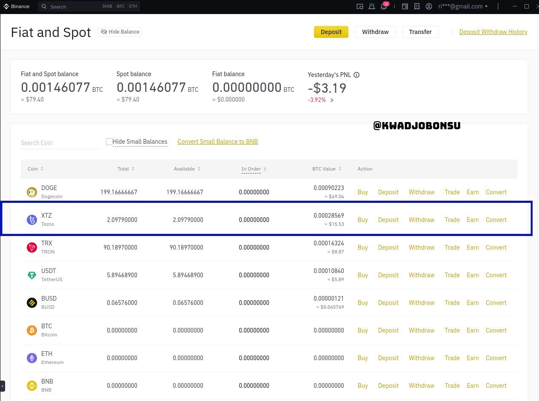
Task: Click Deposit in the TRX row
Action: coord(388,247)
